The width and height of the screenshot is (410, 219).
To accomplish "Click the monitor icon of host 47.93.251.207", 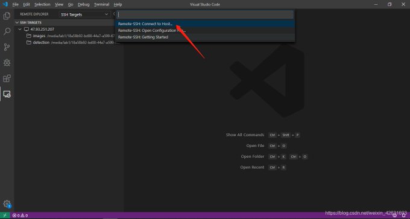I will pos(27,30).
